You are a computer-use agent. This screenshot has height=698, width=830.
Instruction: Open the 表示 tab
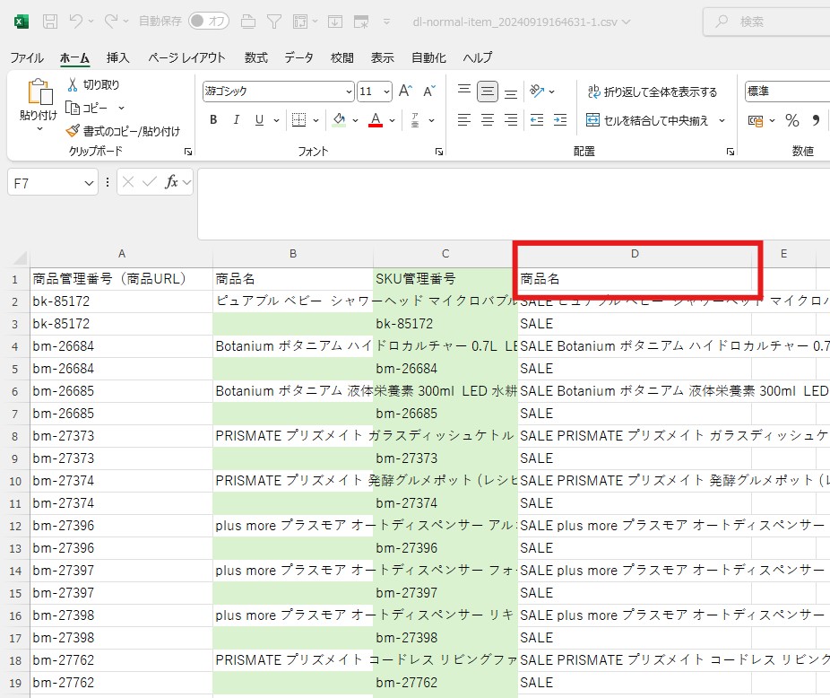click(x=382, y=57)
